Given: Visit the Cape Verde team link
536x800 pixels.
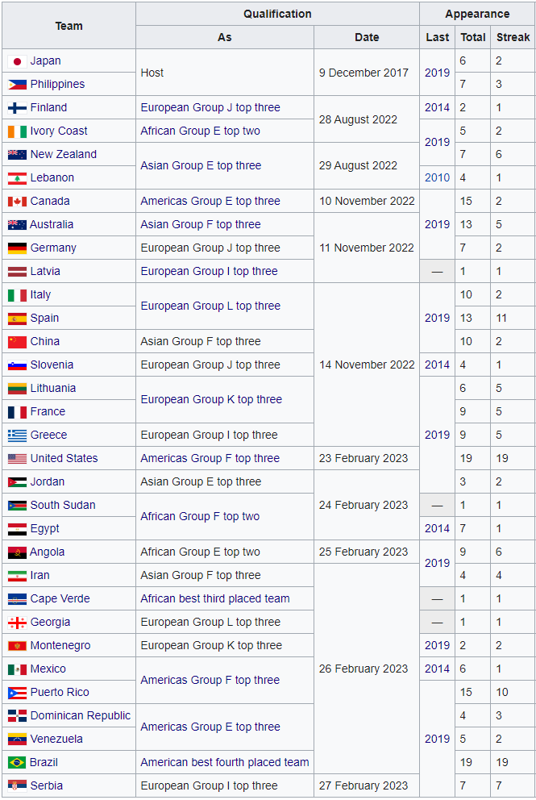Looking at the screenshot, I should click(x=60, y=598).
